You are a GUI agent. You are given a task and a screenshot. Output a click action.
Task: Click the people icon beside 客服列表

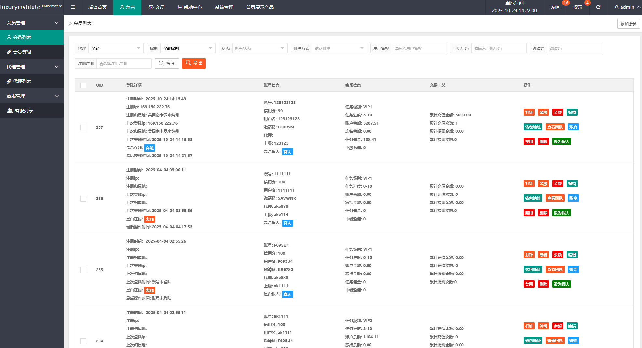pos(10,111)
